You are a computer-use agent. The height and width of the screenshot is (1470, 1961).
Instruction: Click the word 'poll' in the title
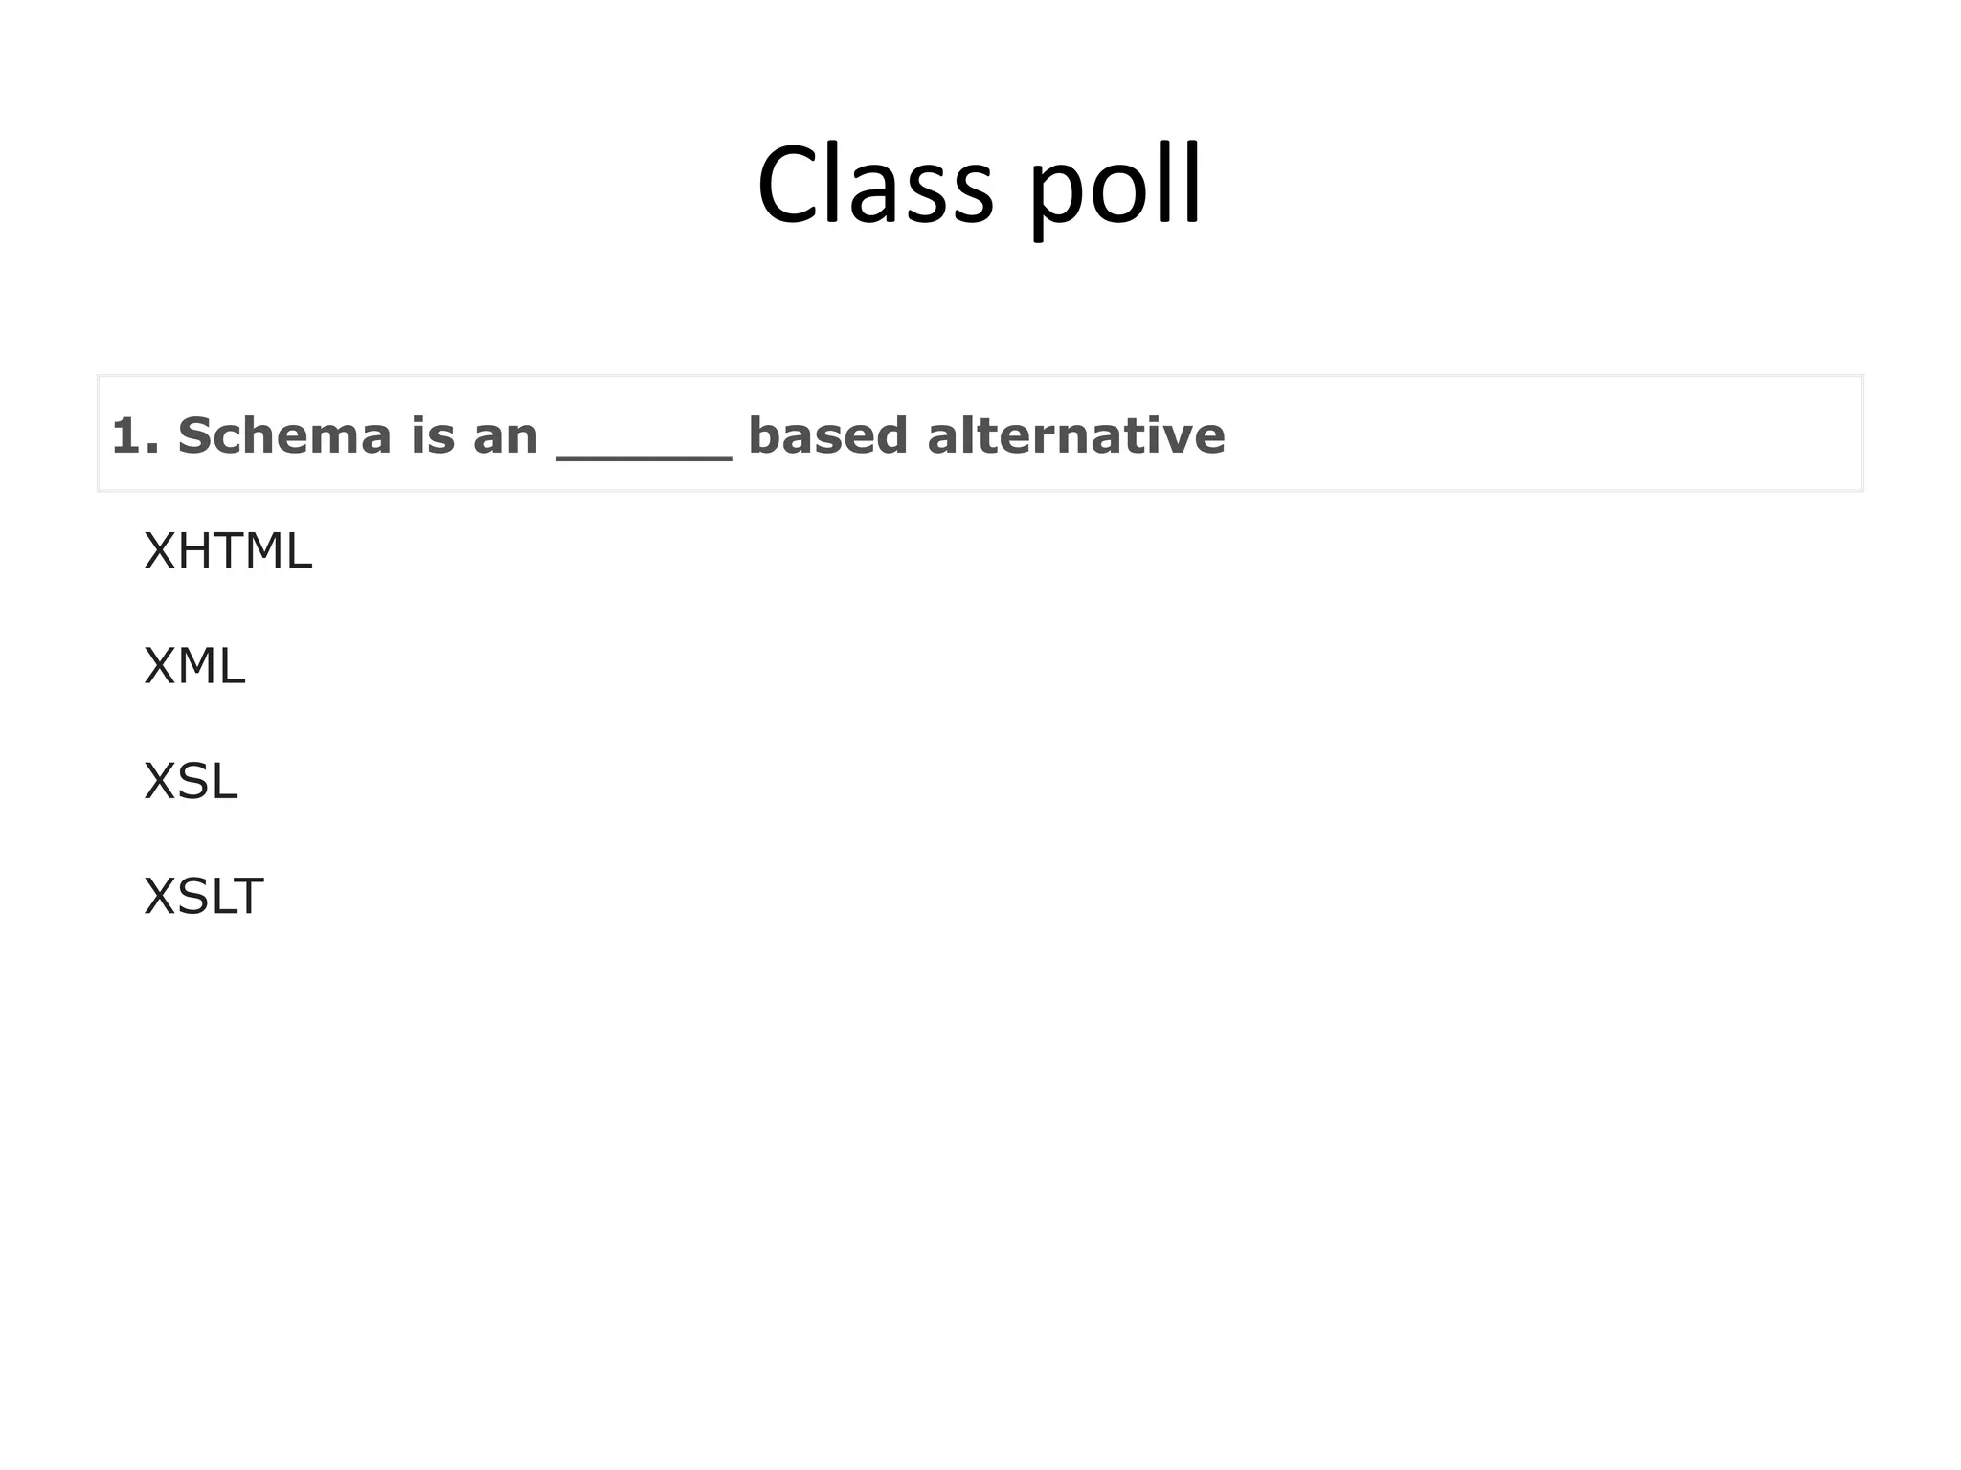coord(1116,187)
